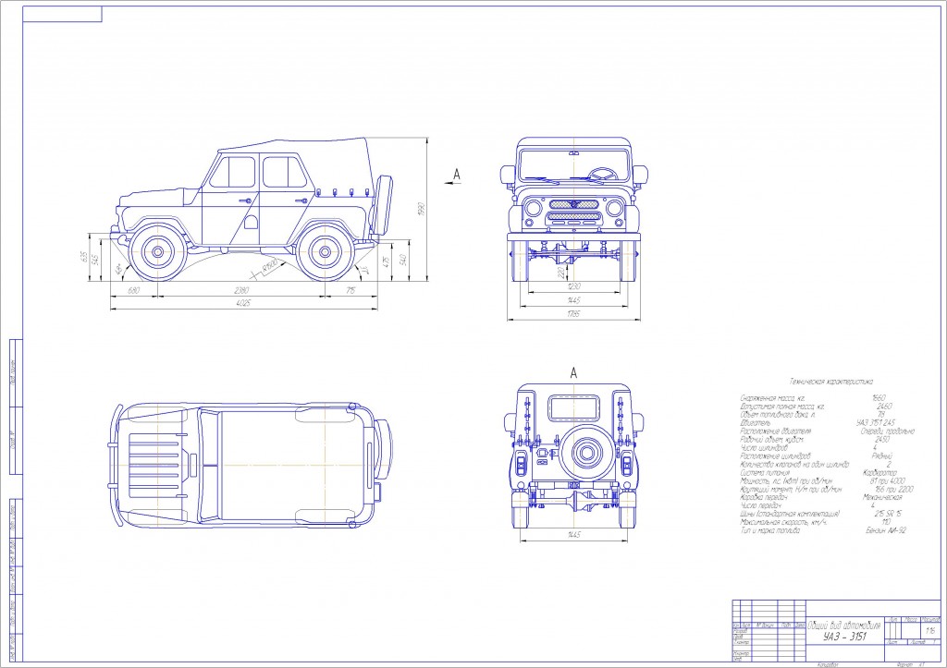This screenshot has width=947, height=668.
Task: Click the arrow label "A" beside the side view
Action: click(x=457, y=175)
